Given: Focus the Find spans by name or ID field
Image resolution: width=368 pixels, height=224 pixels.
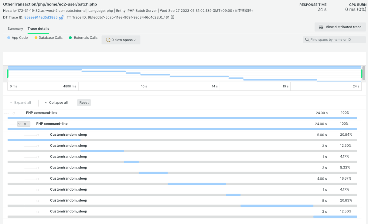Looking at the screenshot, I should pos(335,40).
